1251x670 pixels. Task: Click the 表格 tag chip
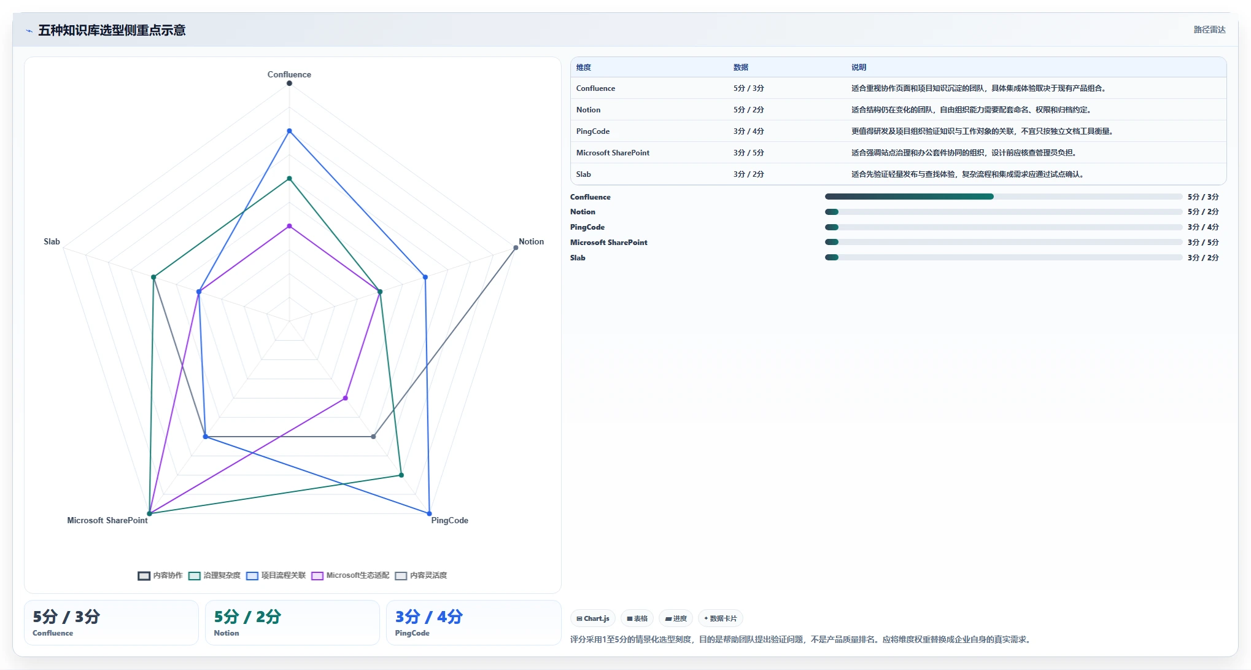pos(637,618)
